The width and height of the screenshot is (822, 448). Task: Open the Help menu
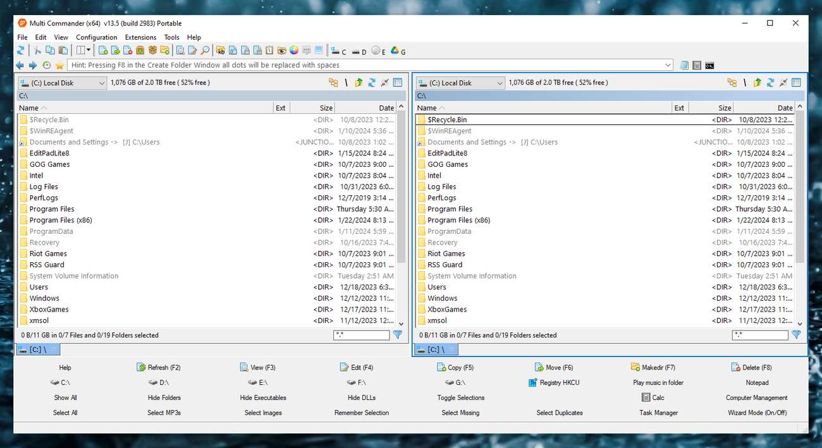click(x=194, y=37)
